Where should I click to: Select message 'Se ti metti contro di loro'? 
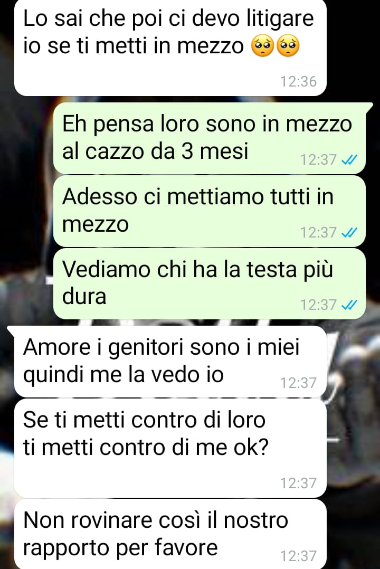(170, 448)
